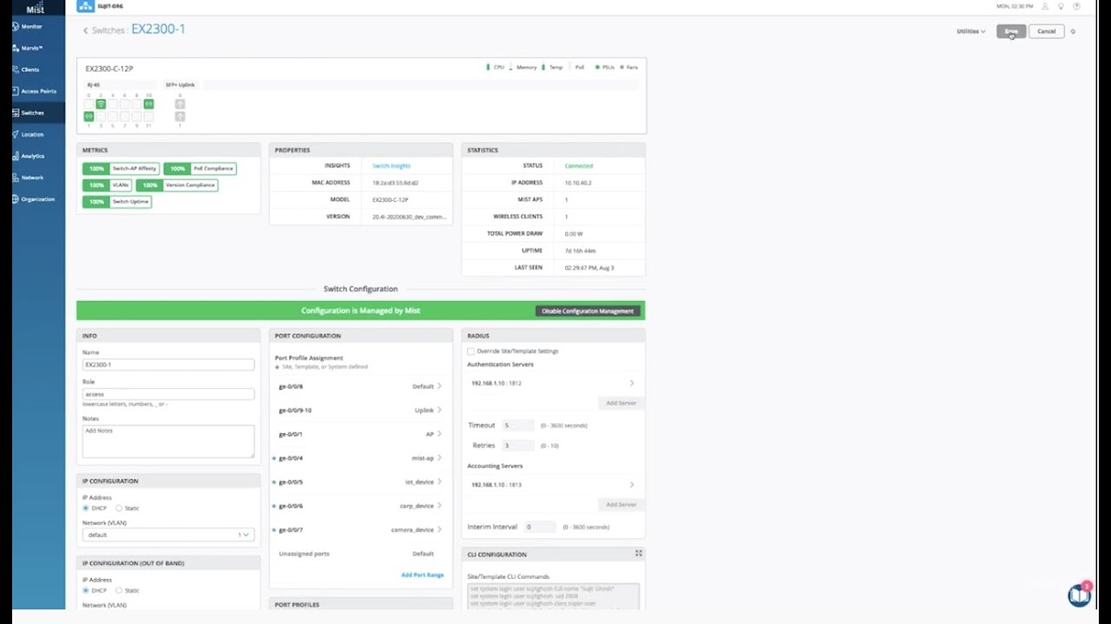
Task: Check Override Site/Template Settings
Action: [x=471, y=351]
